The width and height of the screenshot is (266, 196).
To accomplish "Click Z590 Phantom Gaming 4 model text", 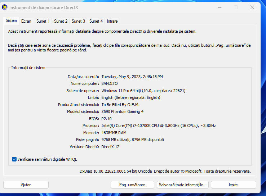I will pyautogui.click(x=122, y=111).
